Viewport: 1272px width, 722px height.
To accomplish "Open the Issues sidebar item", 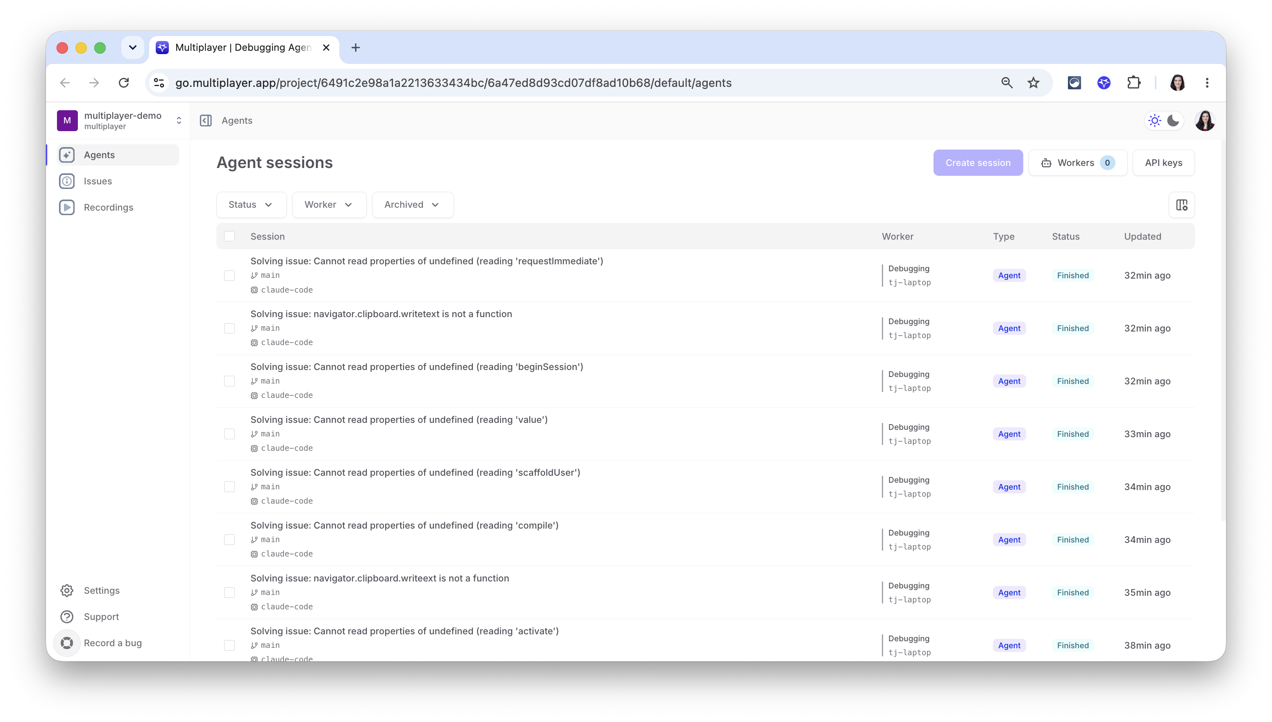I will (118, 181).
